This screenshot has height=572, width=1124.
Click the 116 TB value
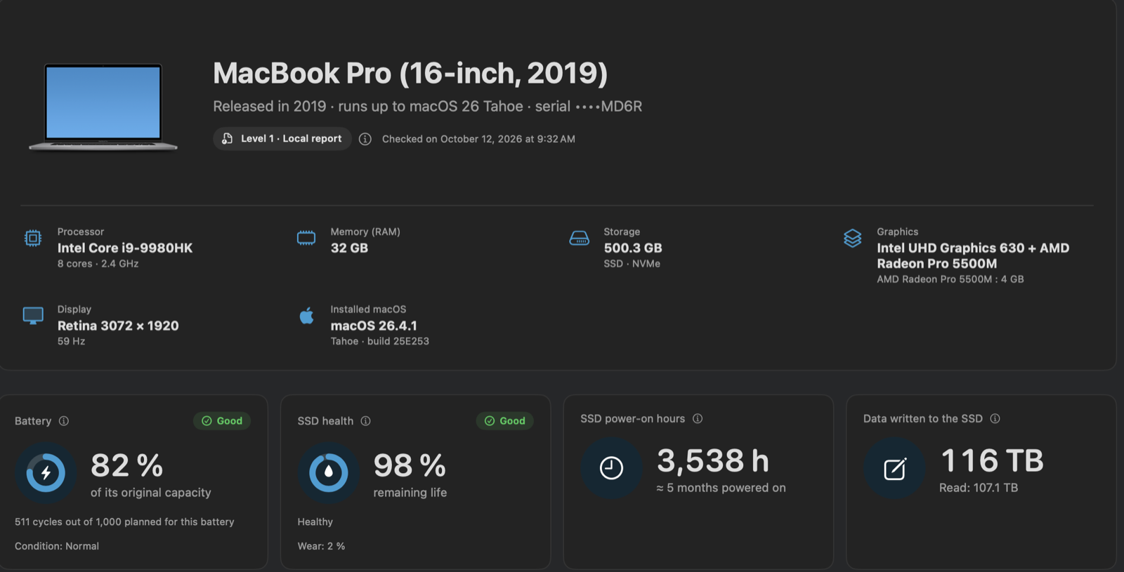click(x=992, y=461)
